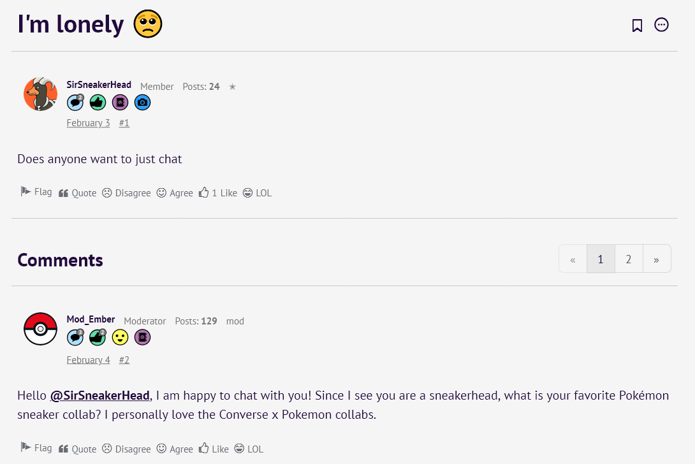Go to comments page 2
The height and width of the screenshot is (464, 695).
(x=629, y=259)
